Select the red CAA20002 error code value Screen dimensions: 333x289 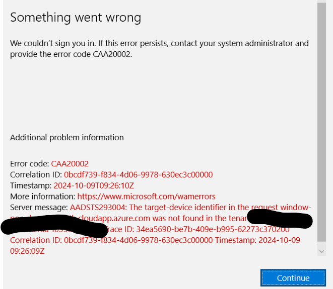tap(70, 164)
